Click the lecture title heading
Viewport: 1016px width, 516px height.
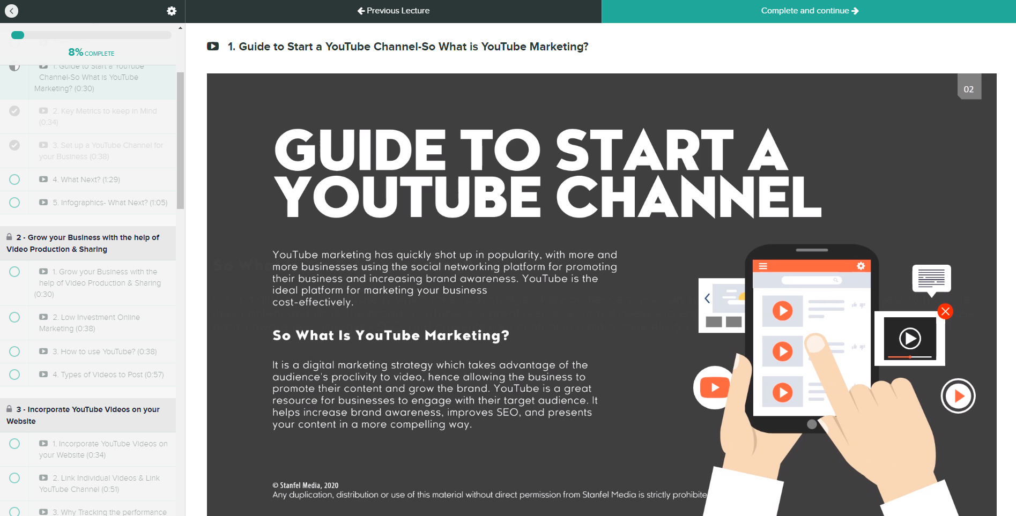coord(408,47)
